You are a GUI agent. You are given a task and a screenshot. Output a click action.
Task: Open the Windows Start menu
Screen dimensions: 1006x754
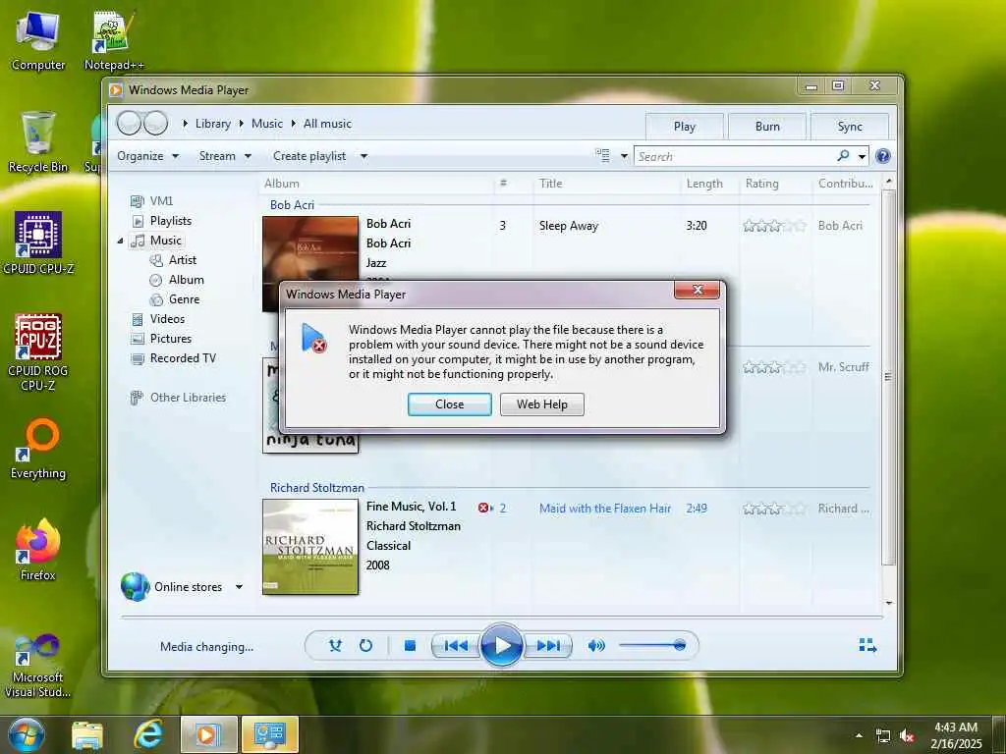pos(27,734)
